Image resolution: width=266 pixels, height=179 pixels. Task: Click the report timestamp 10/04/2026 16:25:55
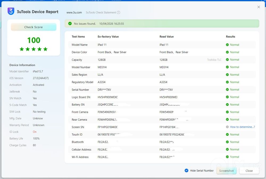[111, 24]
